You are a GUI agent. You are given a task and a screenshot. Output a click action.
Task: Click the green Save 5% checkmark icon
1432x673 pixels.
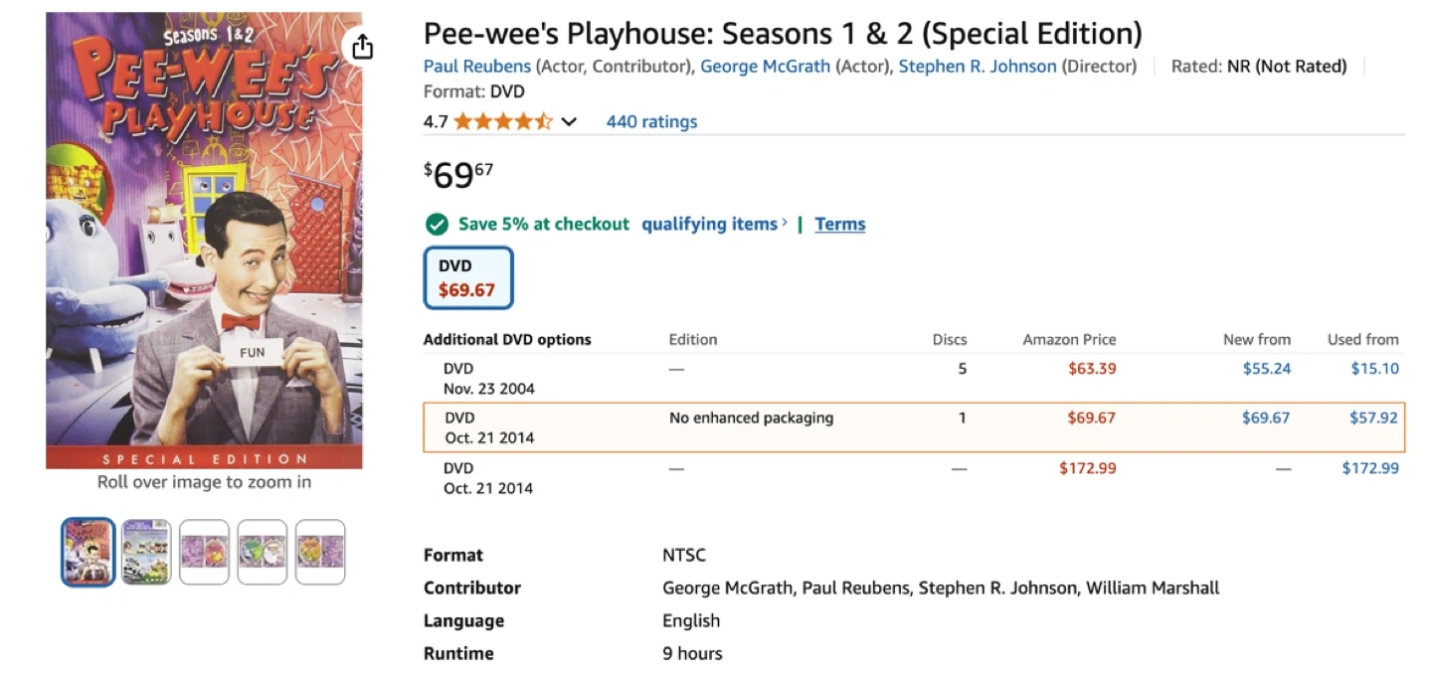tap(437, 225)
